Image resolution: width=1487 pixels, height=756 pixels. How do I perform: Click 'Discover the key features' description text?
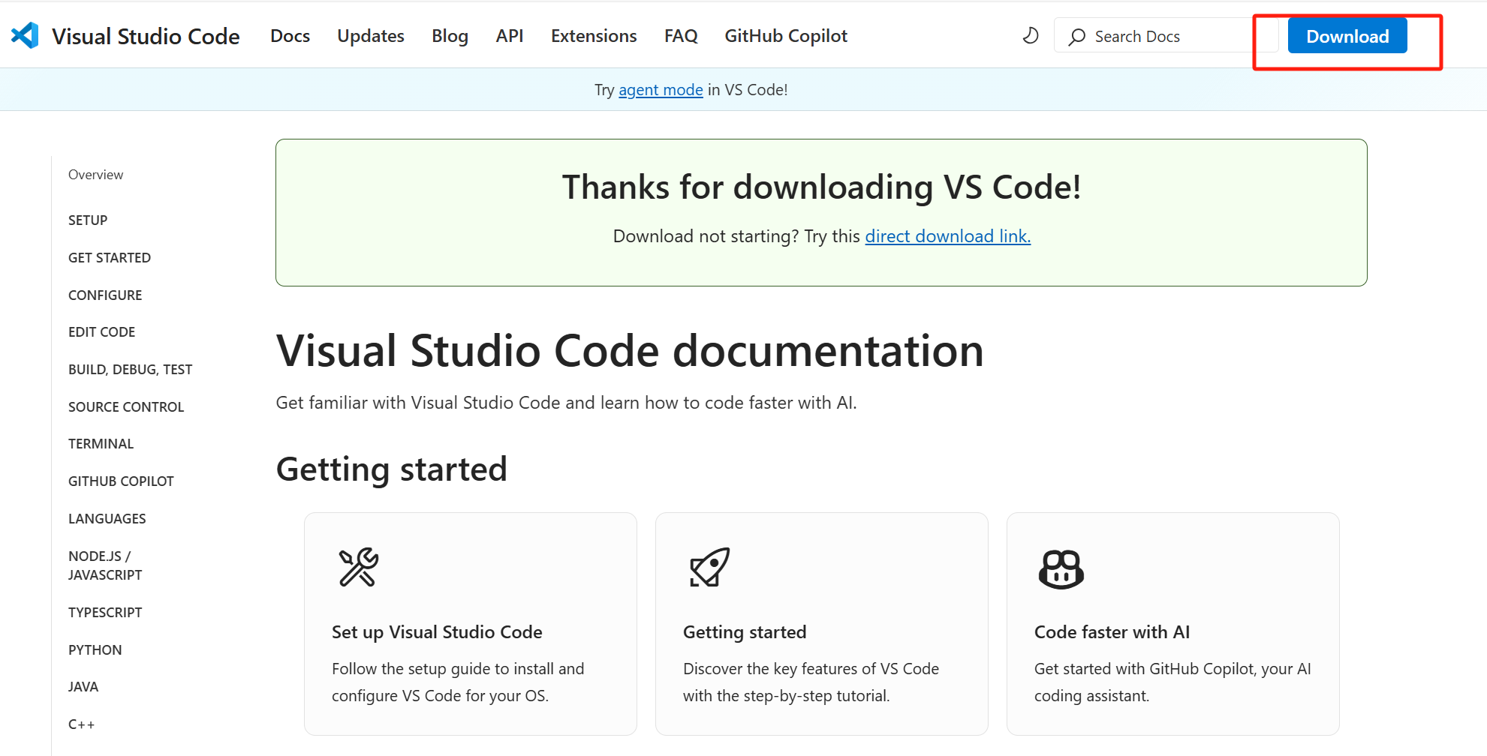tap(811, 682)
